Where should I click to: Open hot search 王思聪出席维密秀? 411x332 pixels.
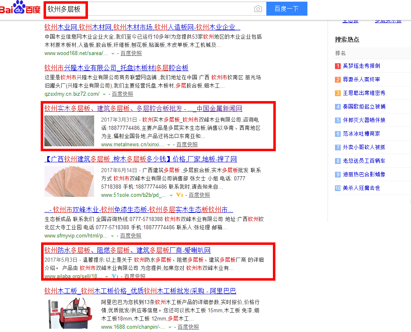(x=364, y=93)
